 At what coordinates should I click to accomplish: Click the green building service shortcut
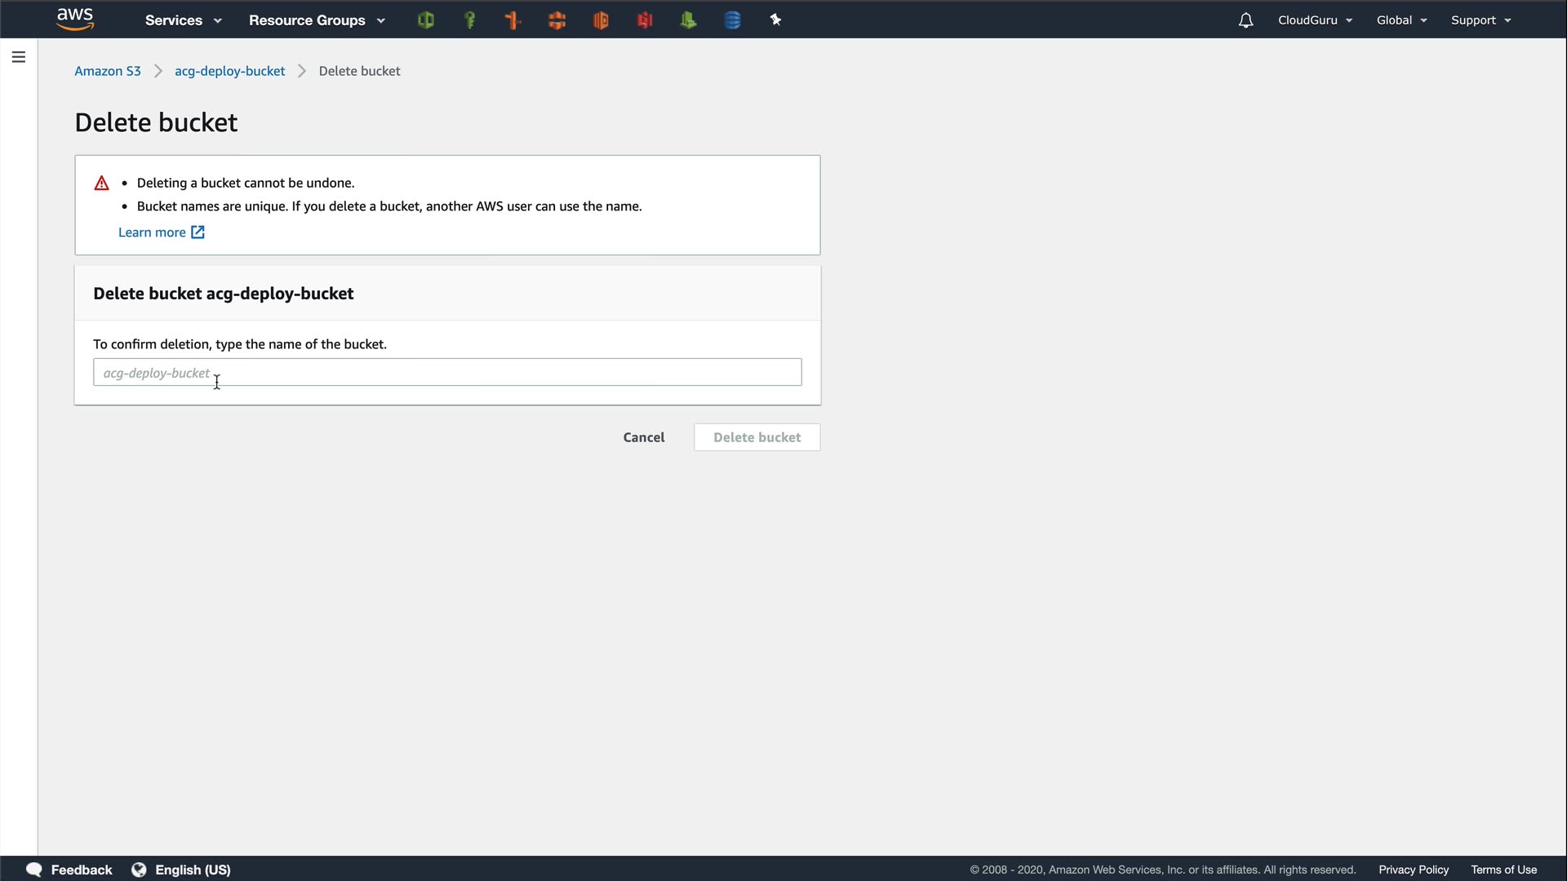(688, 20)
